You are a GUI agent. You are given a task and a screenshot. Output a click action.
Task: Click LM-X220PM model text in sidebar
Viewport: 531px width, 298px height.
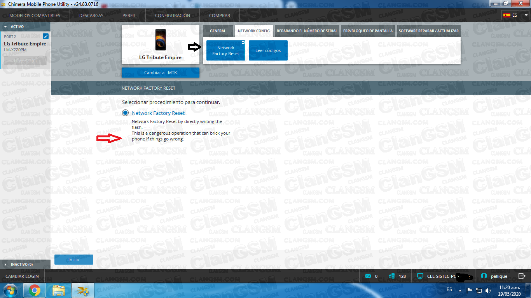(x=15, y=50)
